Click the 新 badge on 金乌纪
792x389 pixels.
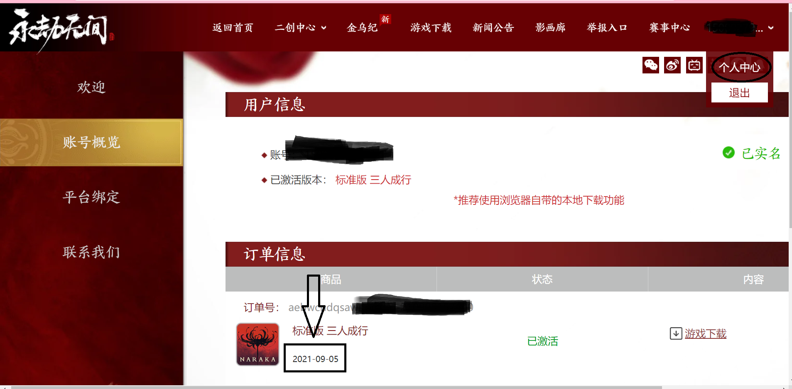pos(385,19)
